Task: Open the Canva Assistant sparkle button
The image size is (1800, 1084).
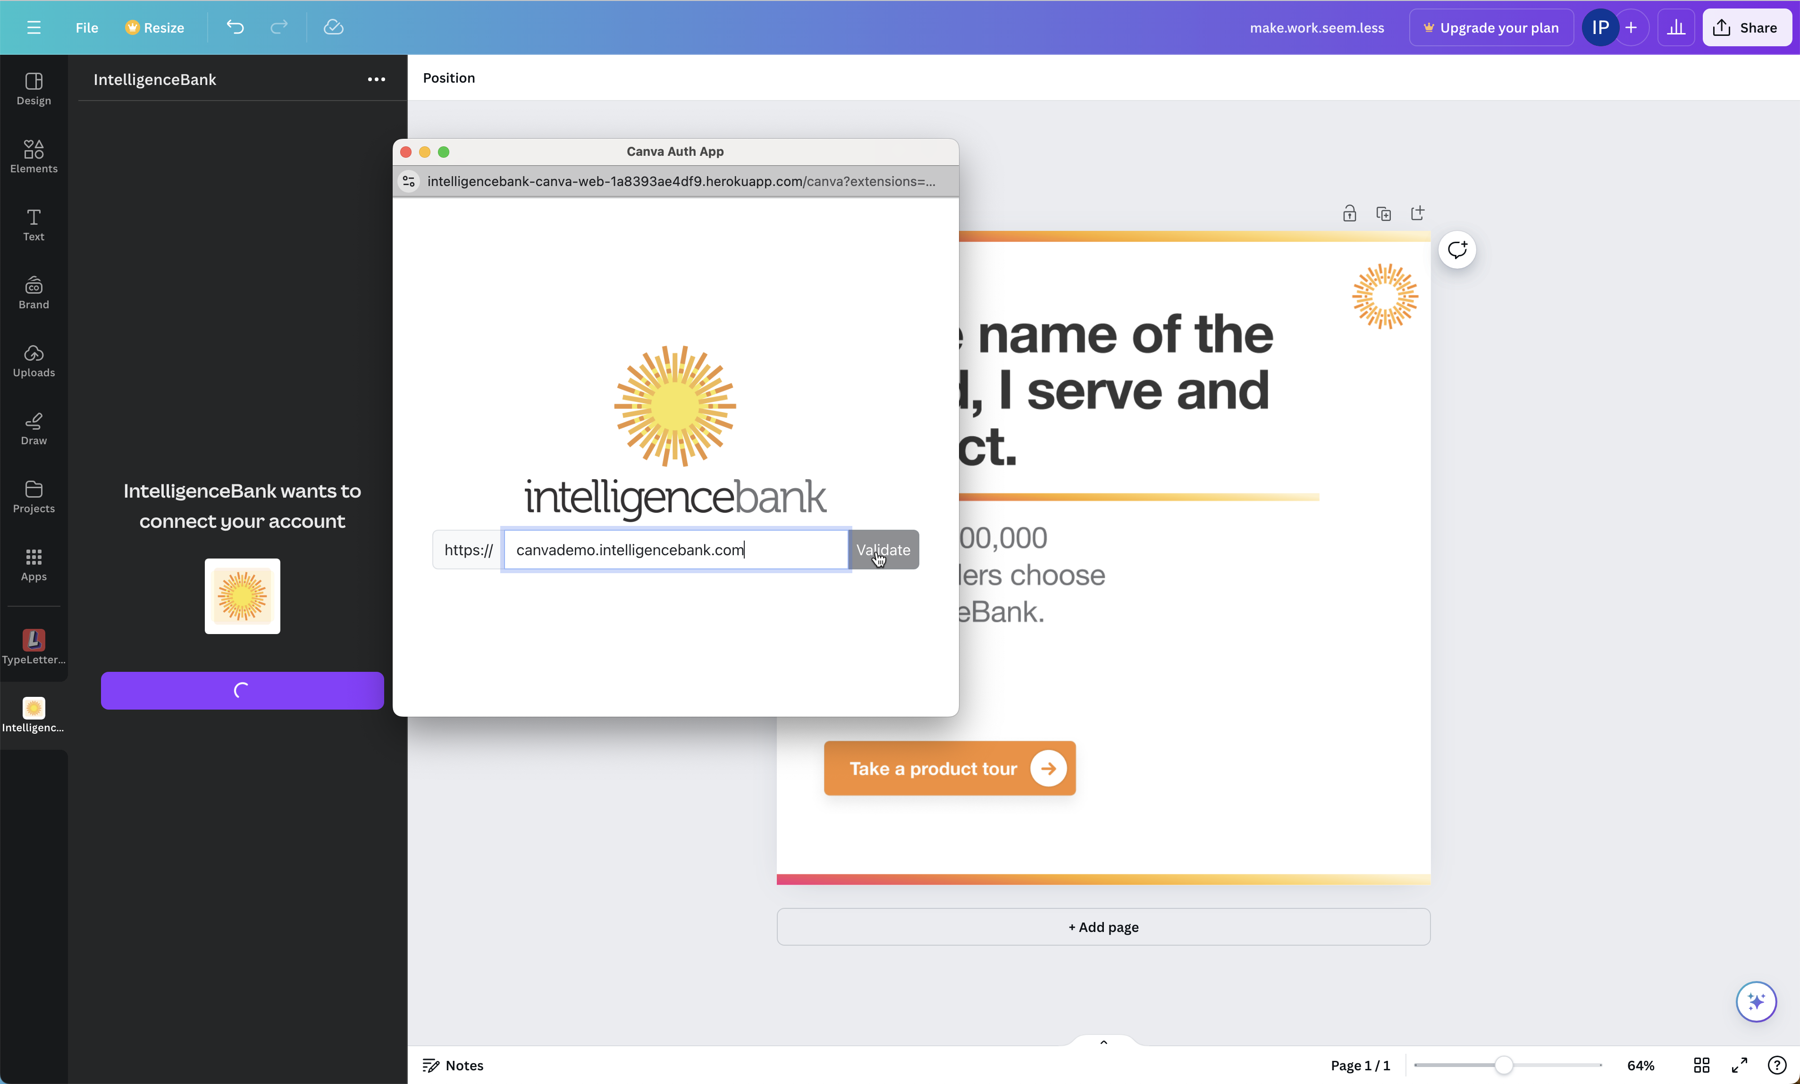Action: tap(1756, 1001)
